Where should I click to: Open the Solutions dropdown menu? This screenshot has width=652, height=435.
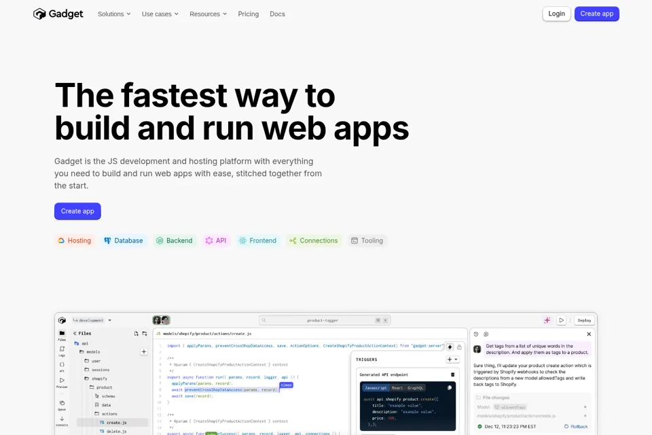(114, 14)
